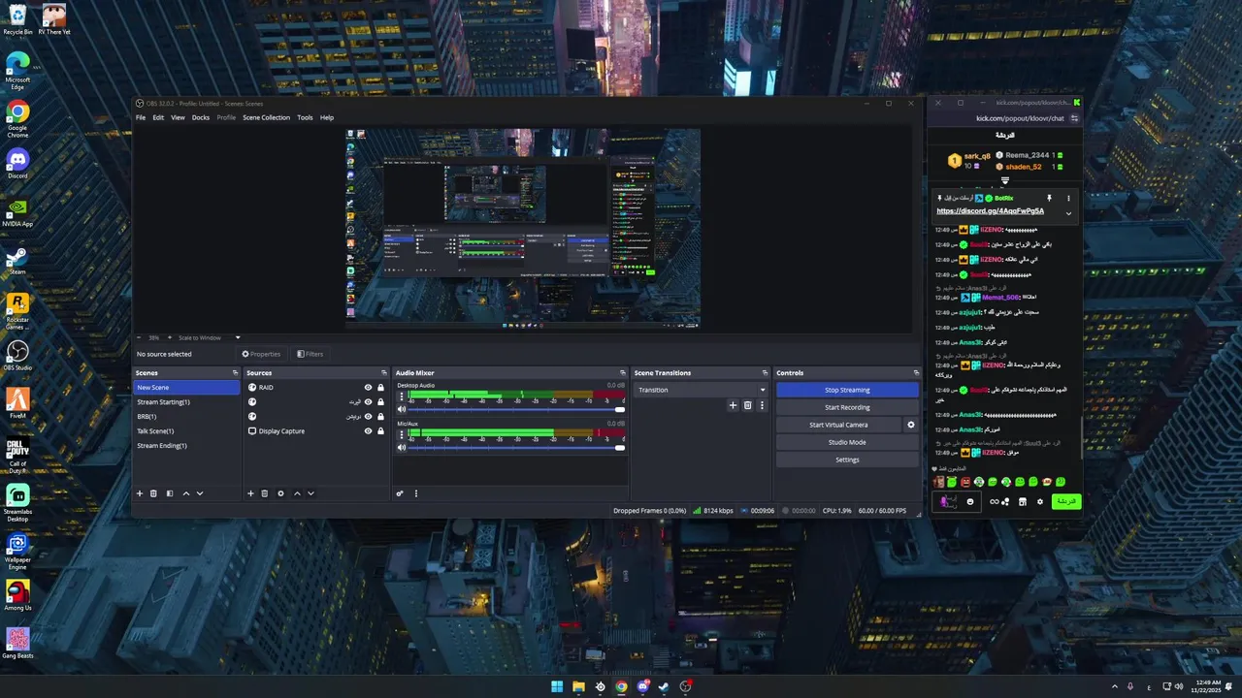
Task: Open emoji picker in Kick chat input
Action: [x=970, y=501]
